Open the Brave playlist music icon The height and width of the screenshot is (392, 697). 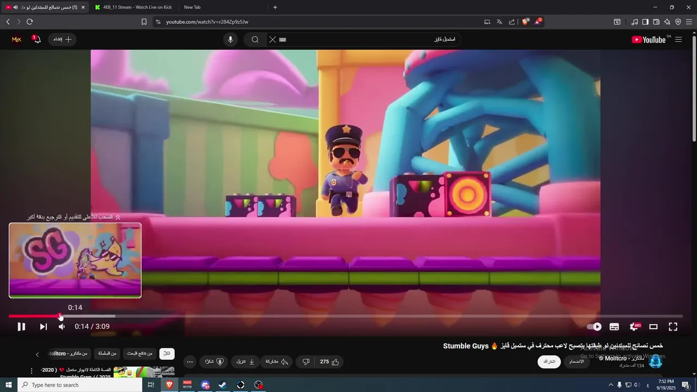(634, 22)
